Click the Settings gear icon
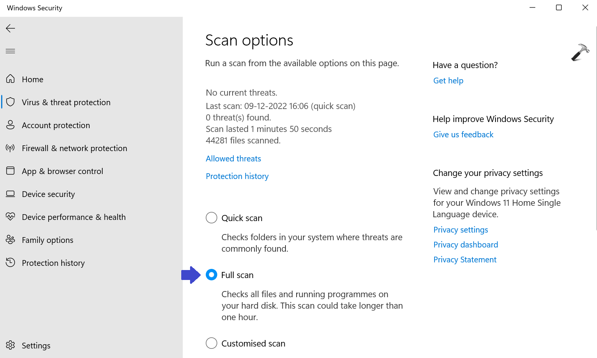Viewport: 597px width, 358px height. (x=10, y=345)
